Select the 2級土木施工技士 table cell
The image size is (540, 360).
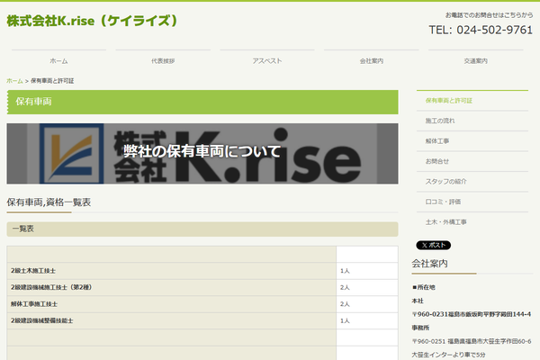(x=172, y=271)
